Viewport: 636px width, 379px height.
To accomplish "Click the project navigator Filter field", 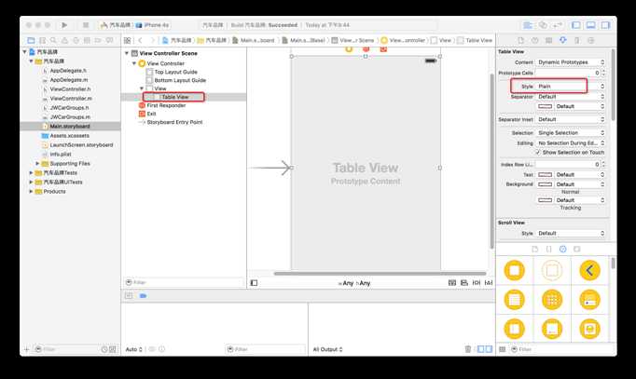I will (x=67, y=349).
